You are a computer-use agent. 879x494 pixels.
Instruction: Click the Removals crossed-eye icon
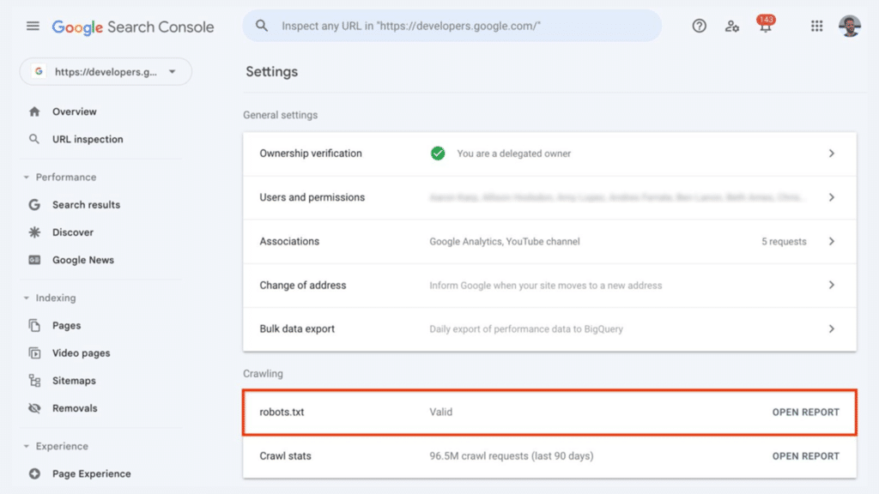tap(34, 407)
